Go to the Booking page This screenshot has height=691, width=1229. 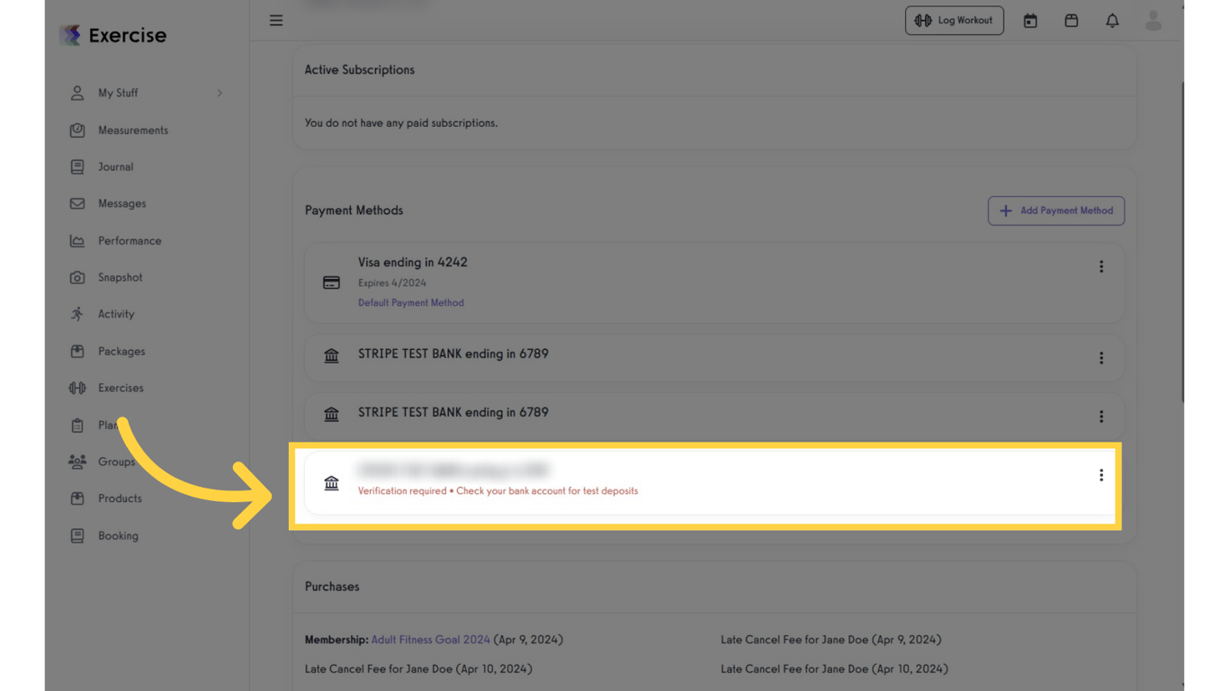click(118, 535)
